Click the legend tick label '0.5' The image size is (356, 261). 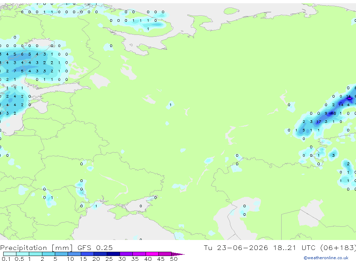[19, 259]
